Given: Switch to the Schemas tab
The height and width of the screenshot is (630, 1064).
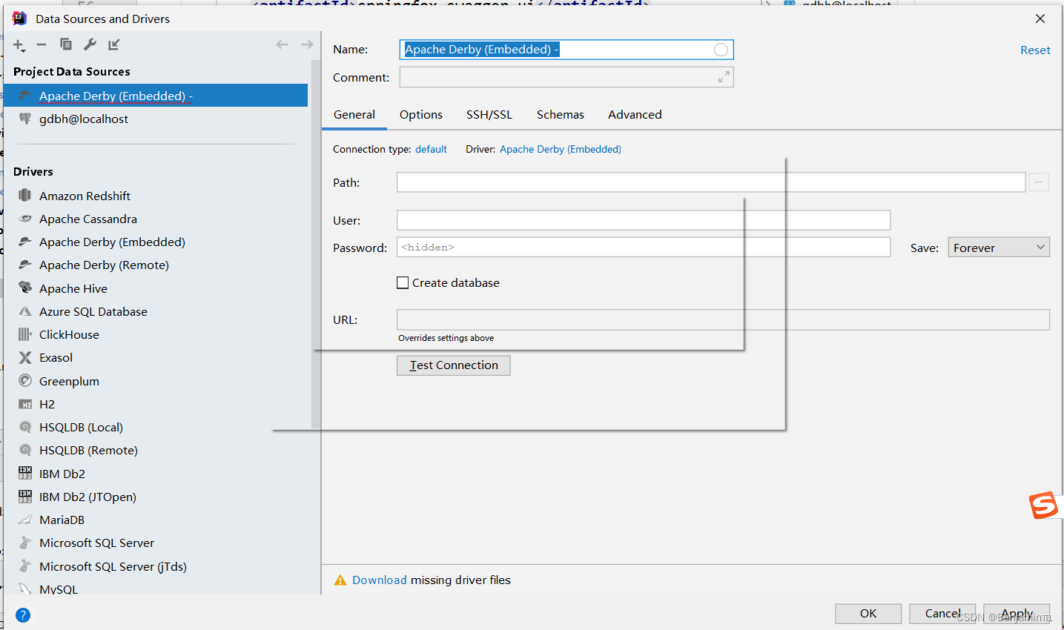Looking at the screenshot, I should click(x=561, y=114).
